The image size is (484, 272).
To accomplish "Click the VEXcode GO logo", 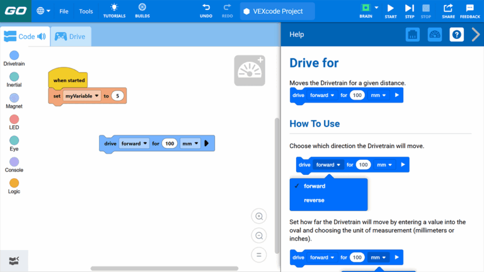I will coord(15,11).
